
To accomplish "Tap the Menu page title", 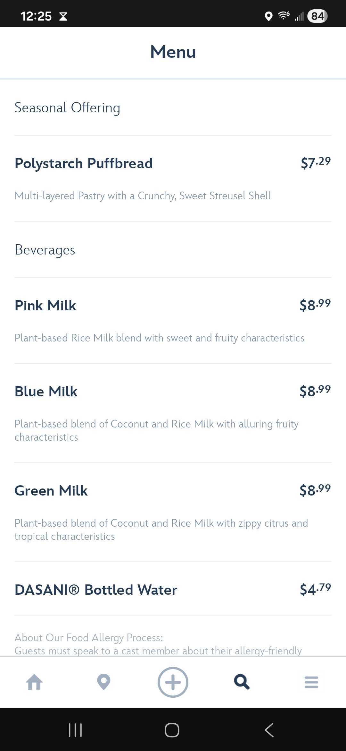I will (x=173, y=52).
